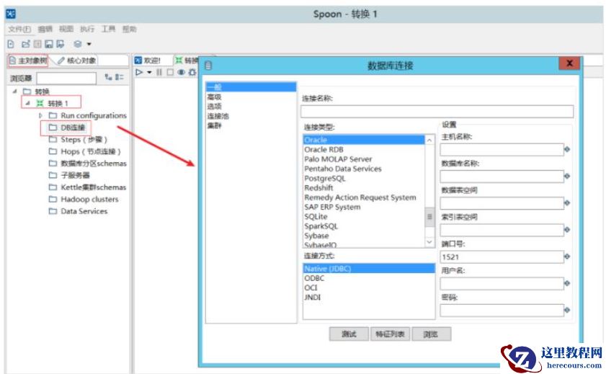This screenshot has height=374, width=606.
Task: Select the 选项 category in dialog
Action: (215, 106)
